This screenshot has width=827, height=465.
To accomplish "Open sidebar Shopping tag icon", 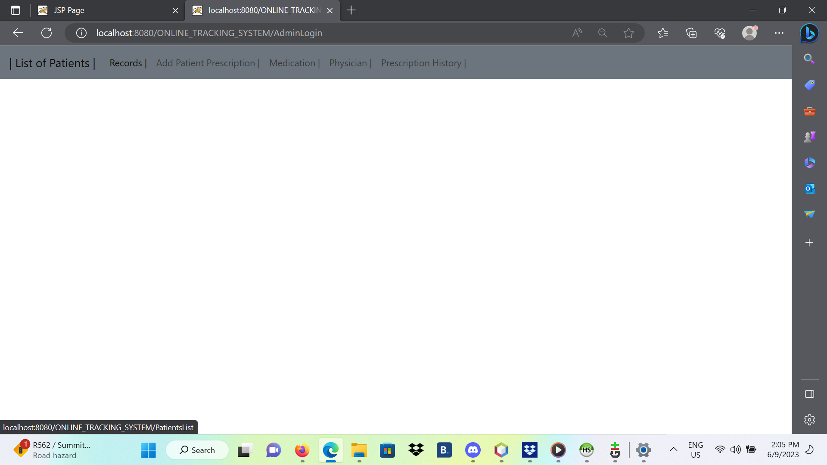I will pos(809,85).
